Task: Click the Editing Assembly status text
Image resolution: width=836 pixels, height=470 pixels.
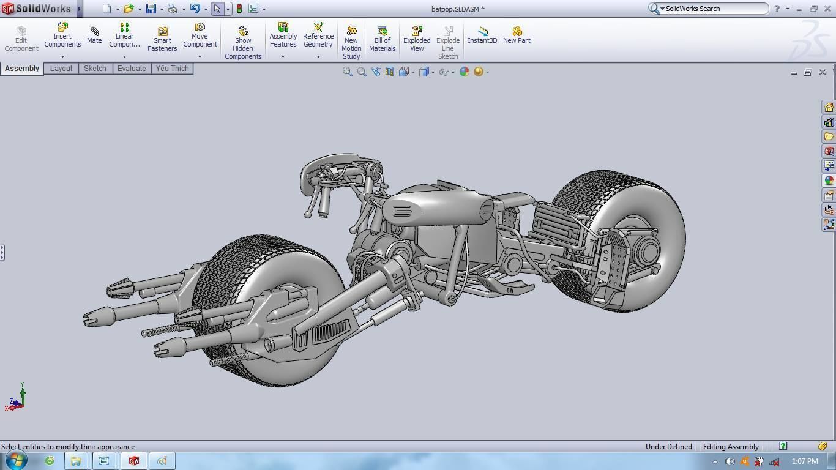Action: point(731,447)
